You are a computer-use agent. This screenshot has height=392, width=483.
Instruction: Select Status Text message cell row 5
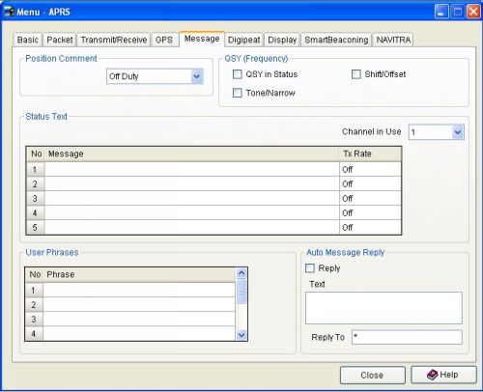point(192,227)
